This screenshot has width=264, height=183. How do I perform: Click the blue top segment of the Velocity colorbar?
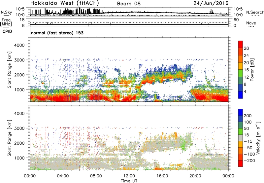click(x=241, y=112)
